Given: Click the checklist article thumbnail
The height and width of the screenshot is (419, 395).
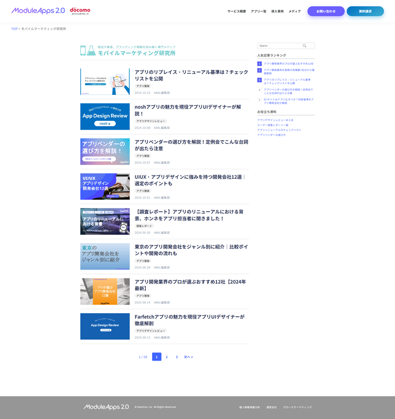Looking at the screenshot, I should (x=105, y=82).
